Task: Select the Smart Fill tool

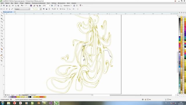Action: pyautogui.click(x=1, y=61)
